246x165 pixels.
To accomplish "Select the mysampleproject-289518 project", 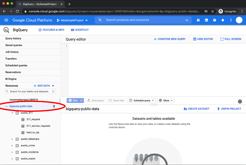I will 23,100.
